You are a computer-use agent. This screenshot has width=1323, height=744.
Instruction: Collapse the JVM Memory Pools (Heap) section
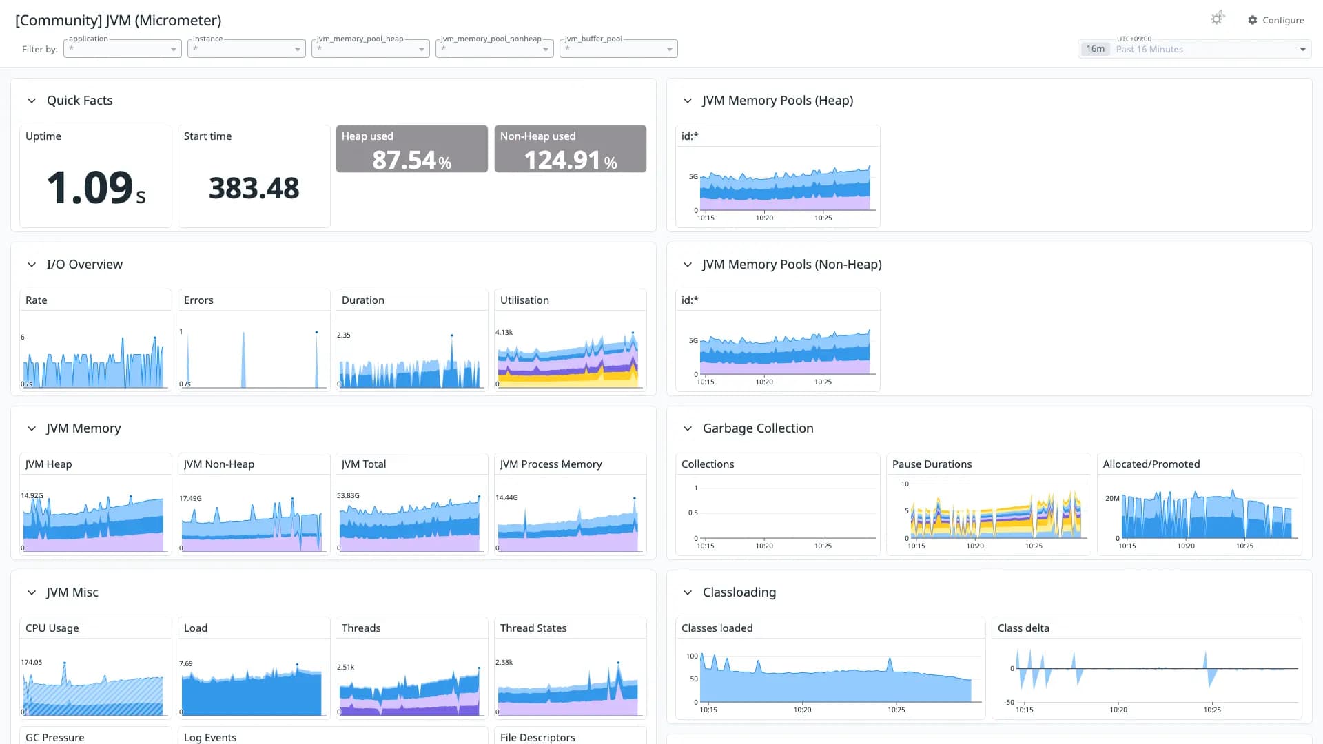(x=688, y=101)
